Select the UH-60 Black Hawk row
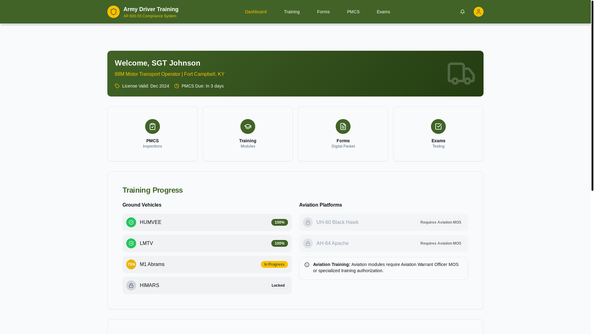The width and height of the screenshot is (594, 334). pyautogui.click(x=384, y=222)
